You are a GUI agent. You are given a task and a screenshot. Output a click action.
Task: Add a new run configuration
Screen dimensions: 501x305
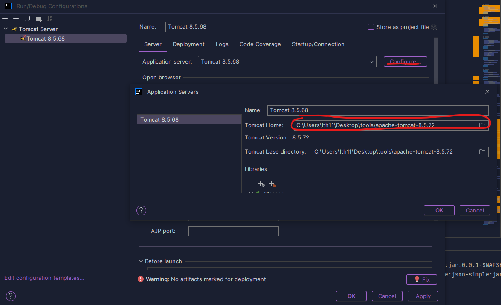pyautogui.click(x=5, y=18)
